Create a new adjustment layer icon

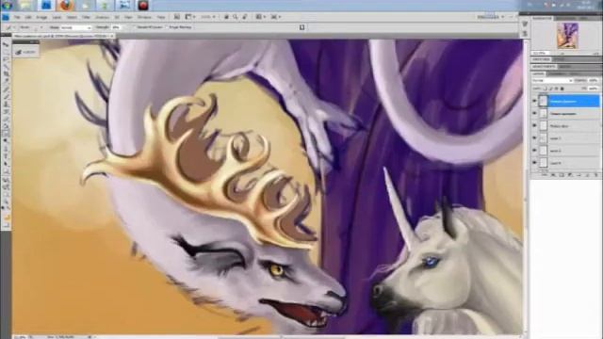tap(569, 175)
